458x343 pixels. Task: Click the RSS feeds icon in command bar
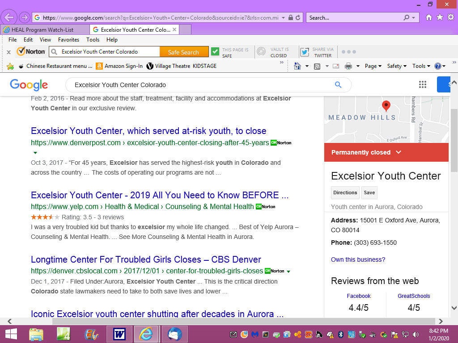317,67
